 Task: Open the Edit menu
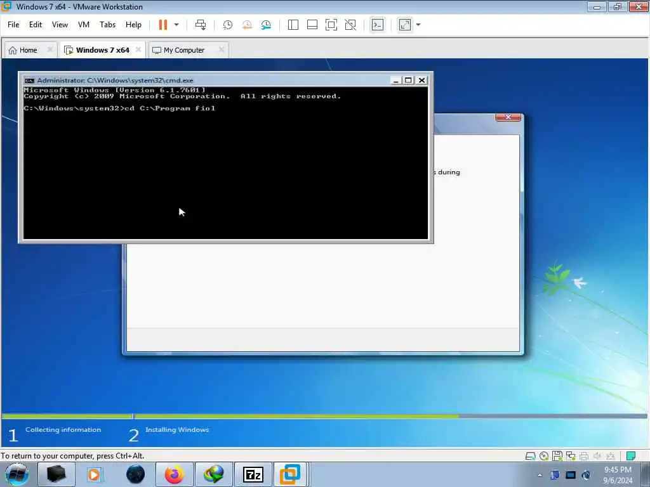36,25
